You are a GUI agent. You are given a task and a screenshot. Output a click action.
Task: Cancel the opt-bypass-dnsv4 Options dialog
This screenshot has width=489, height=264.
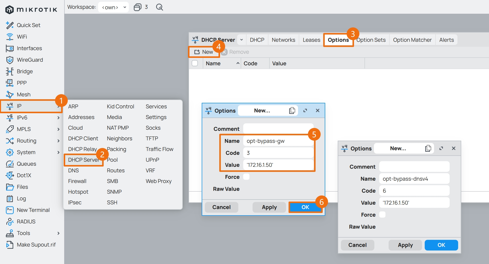coord(357,245)
